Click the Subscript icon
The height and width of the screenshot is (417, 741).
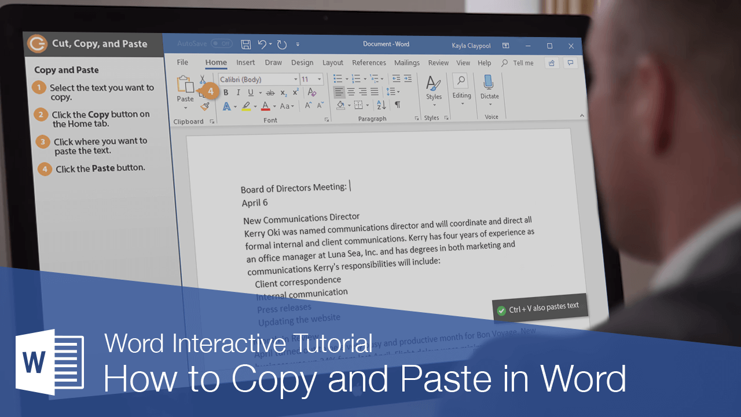click(283, 93)
